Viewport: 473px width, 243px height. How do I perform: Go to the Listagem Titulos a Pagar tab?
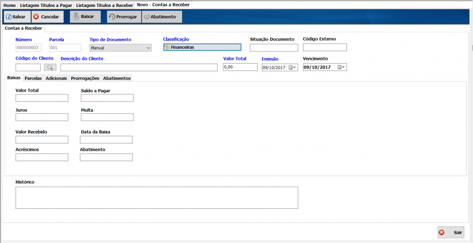tap(46, 5)
